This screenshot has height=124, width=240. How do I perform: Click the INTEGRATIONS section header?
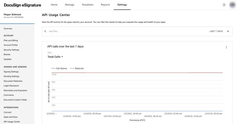(11, 107)
